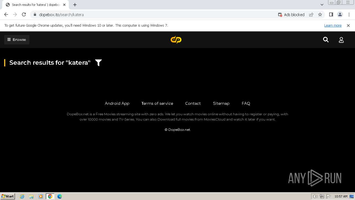Launch Microsoft Edge from the taskbar
The width and height of the screenshot is (355, 200).
[60, 196]
